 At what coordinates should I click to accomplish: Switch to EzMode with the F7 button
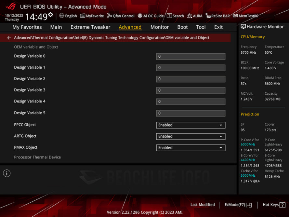point(238,205)
